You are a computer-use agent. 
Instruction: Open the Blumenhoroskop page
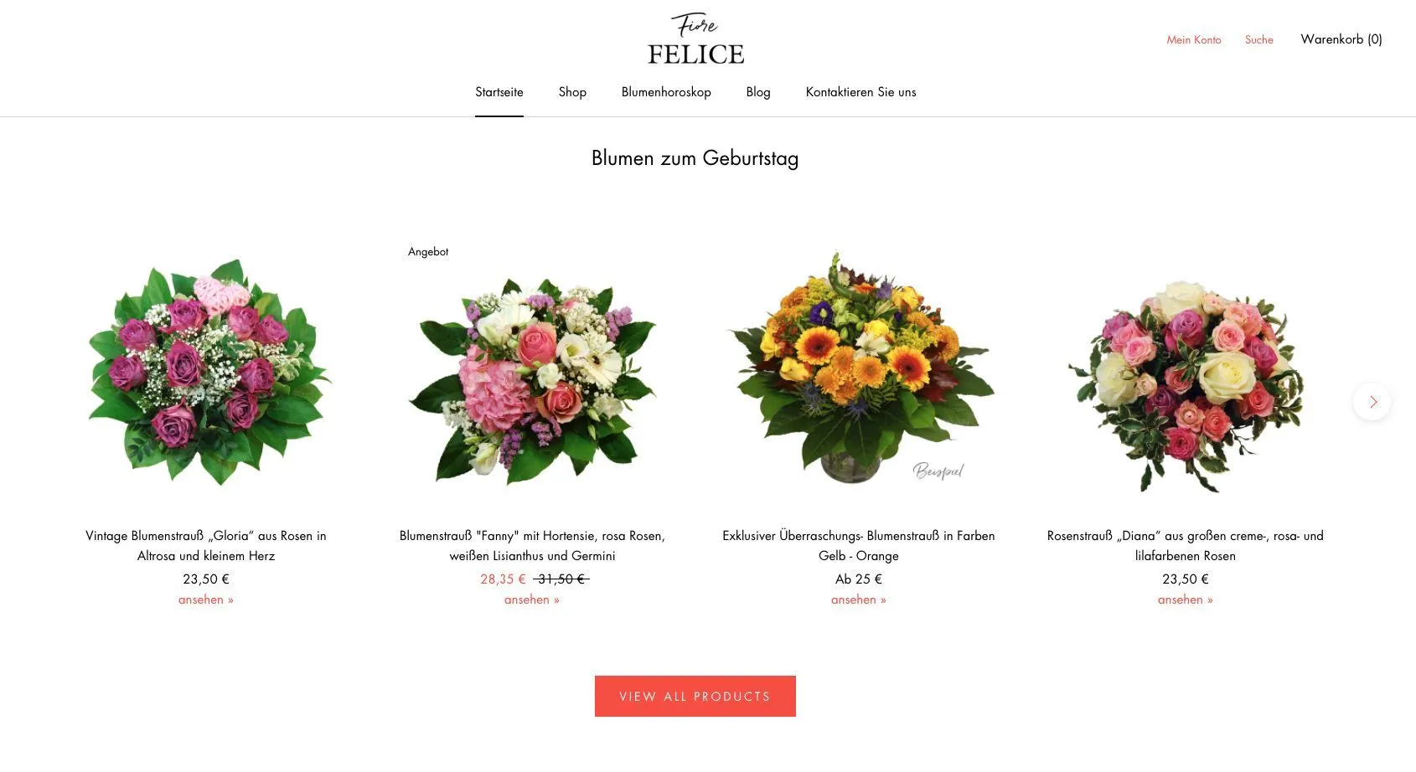pyautogui.click(x=666, y=92)
